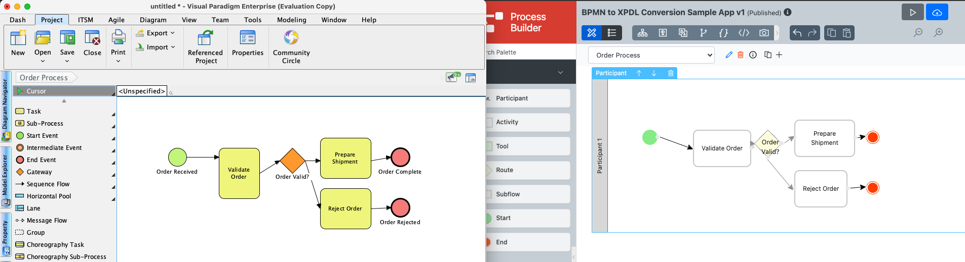Run the process with play button

coord(912,13)
